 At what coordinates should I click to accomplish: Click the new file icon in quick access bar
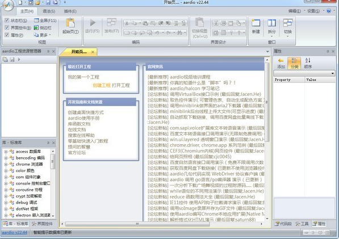[x=20, y=2]
